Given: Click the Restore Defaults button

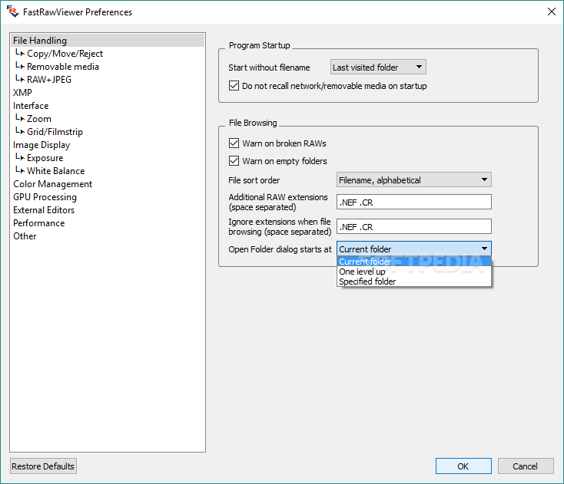Looking at the screenshot, I should pyautogui.click(x=43, y=466).
